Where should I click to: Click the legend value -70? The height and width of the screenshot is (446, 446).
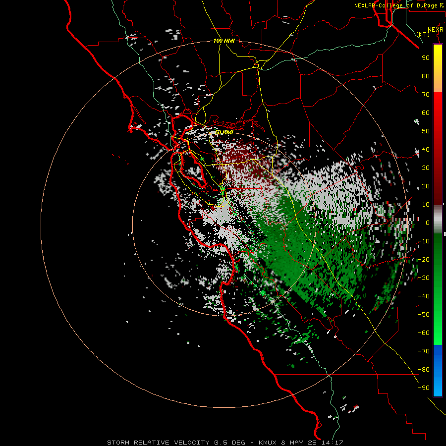424,351
